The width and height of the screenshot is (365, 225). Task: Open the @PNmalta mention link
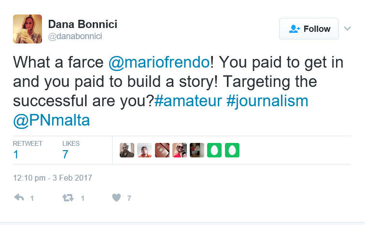52,120
